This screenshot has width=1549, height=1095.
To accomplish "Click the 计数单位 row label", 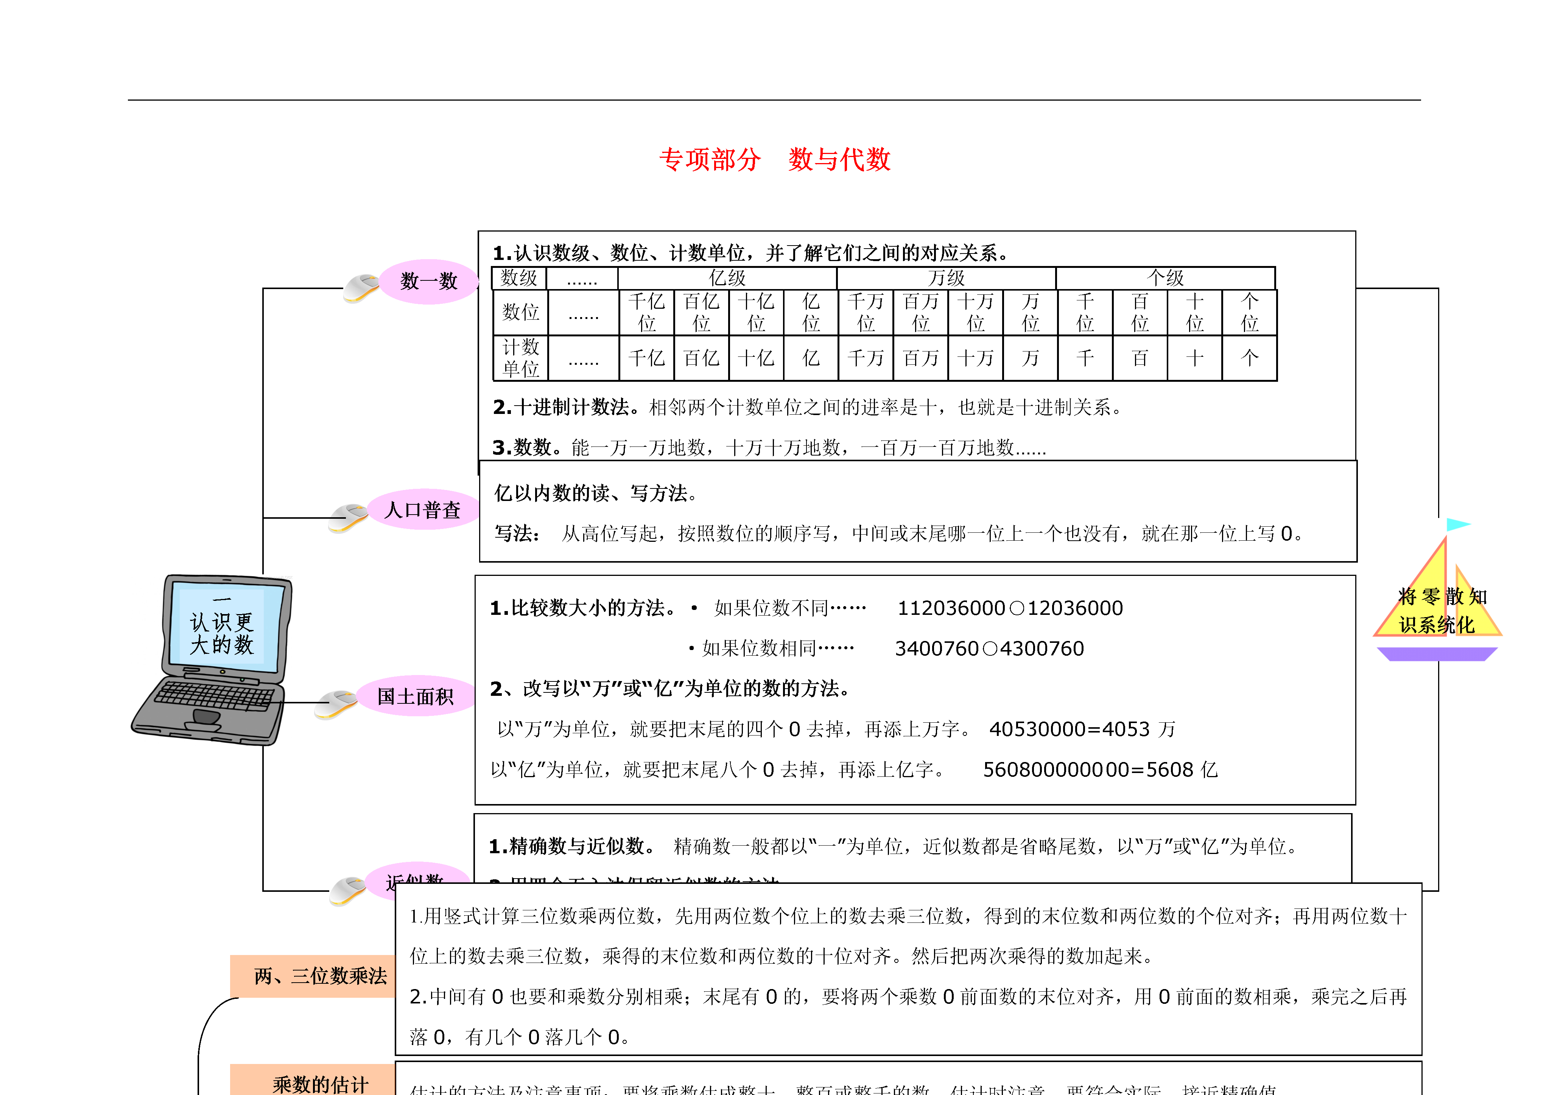I will click(520, 358).
